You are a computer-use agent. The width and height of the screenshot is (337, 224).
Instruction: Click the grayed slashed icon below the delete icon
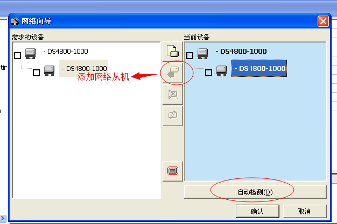coord(173,115)
